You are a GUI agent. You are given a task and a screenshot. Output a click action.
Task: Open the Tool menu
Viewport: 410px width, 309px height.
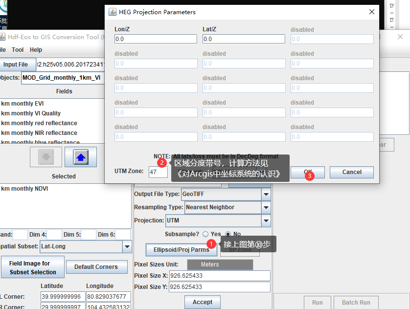pyautogui.click(x=18, y=49)
